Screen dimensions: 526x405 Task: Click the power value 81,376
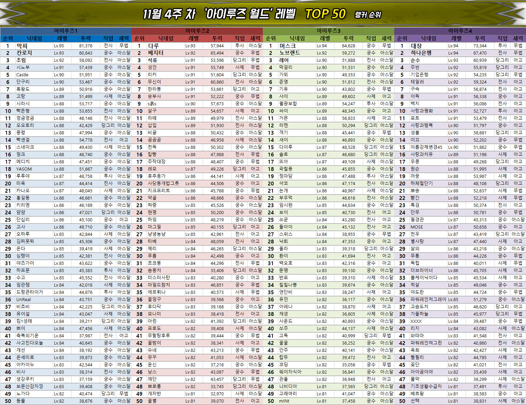click(x=86, y=46)
